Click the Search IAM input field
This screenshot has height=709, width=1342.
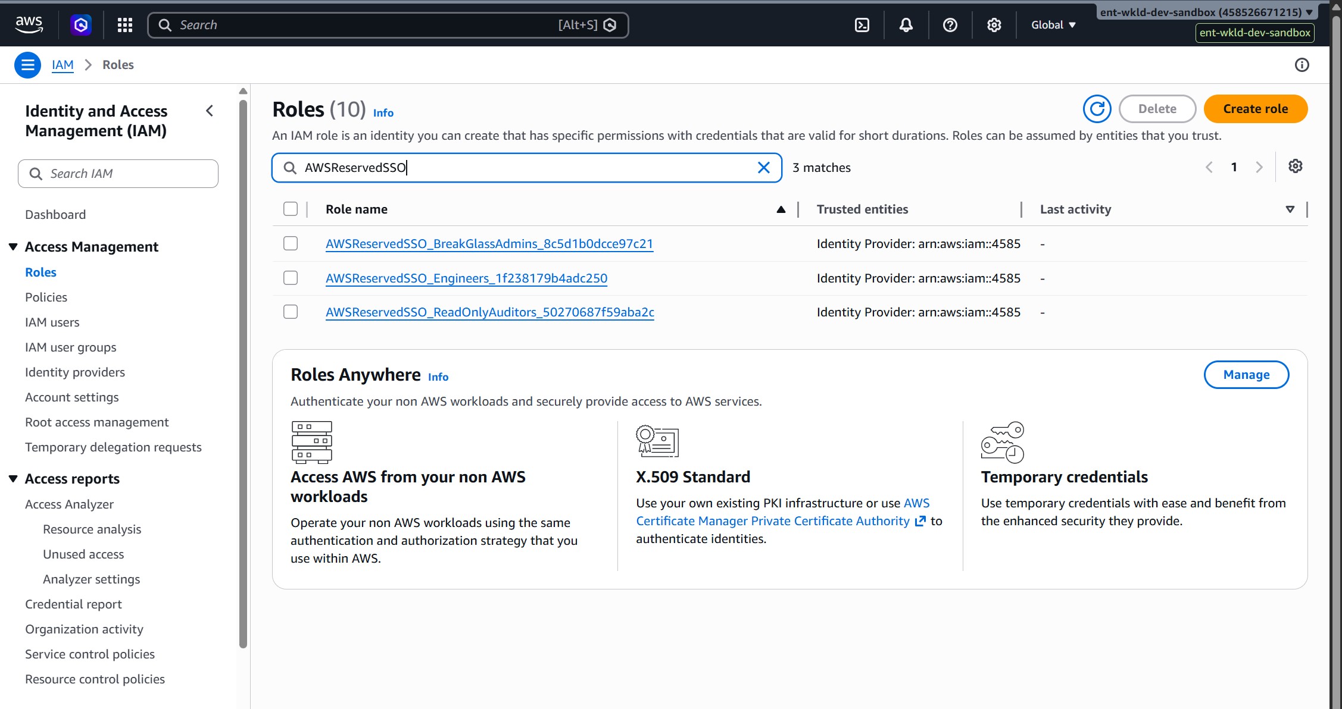[x=118, y=174]
